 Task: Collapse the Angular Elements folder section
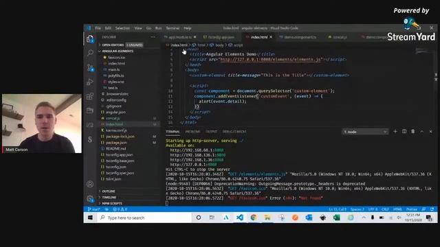pyautogui.click(x=118, y=51)
